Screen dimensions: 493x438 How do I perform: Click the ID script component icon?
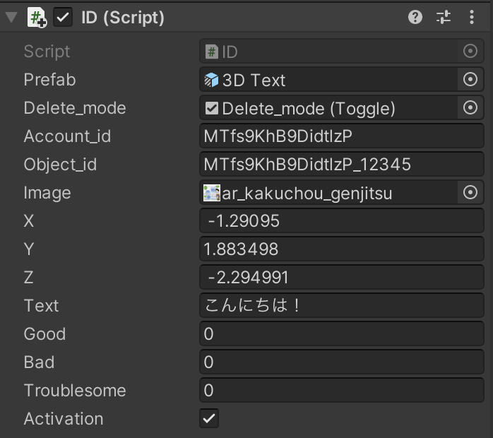click(37, 18)
